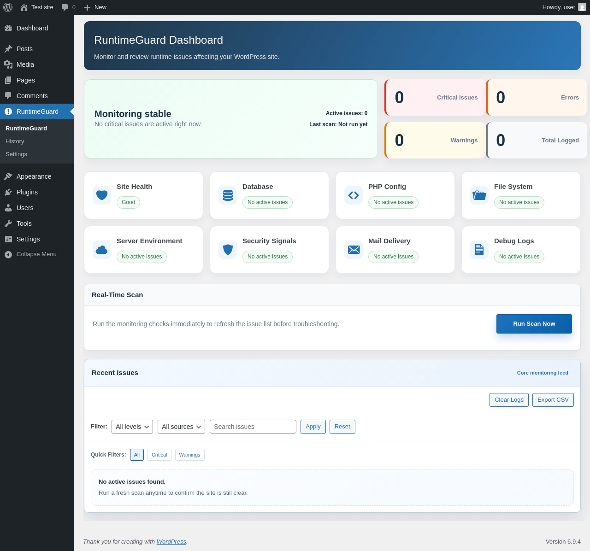Click the Debug Logs document icon
Viewport: 590px width, 551px height.
479,250
